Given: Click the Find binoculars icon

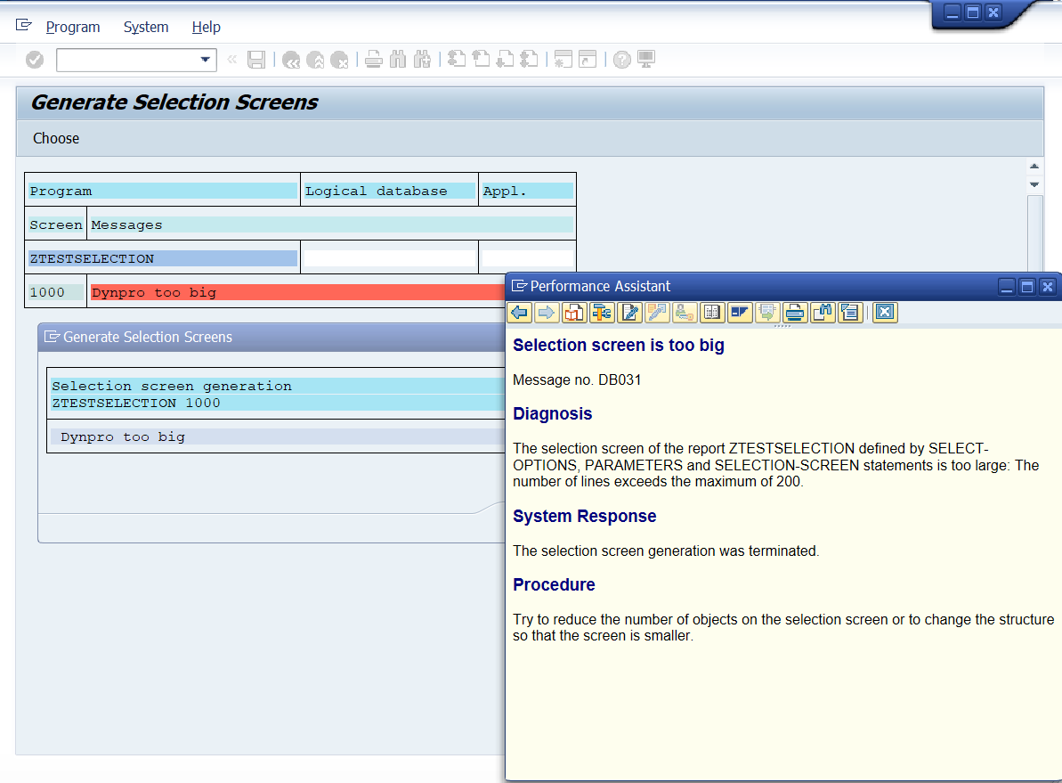Looking at the screenshot, I should pyautogui.click(x=398, y=60).
